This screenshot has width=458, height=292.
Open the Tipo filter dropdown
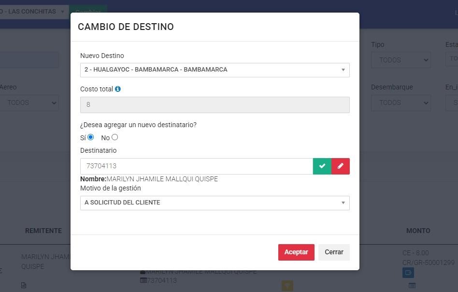click(401, 60)
